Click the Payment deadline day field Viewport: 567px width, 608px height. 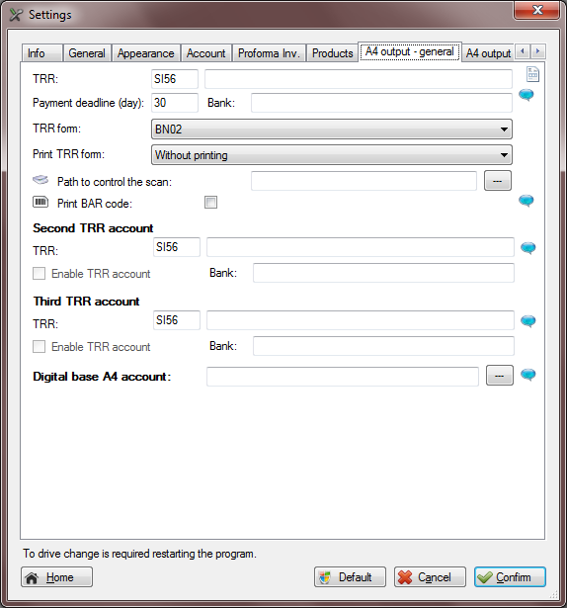175,103
